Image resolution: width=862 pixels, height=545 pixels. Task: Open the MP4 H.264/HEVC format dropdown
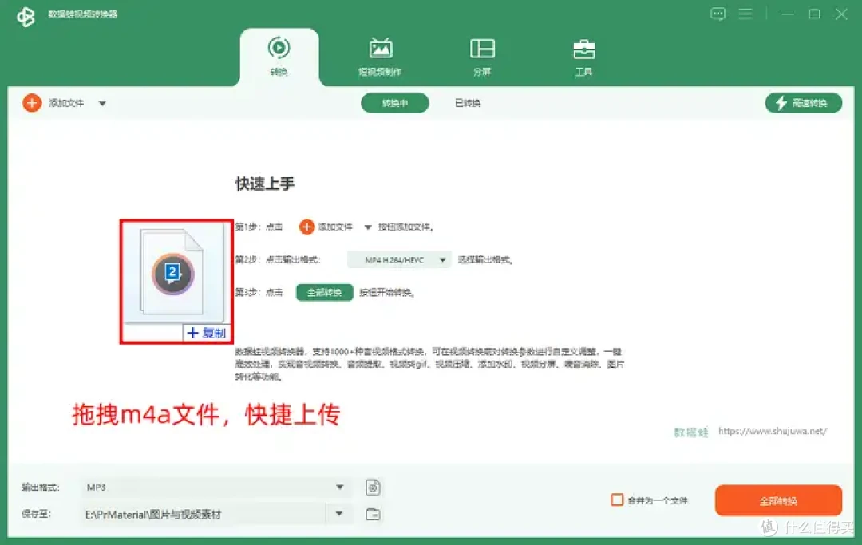[399, 260]
